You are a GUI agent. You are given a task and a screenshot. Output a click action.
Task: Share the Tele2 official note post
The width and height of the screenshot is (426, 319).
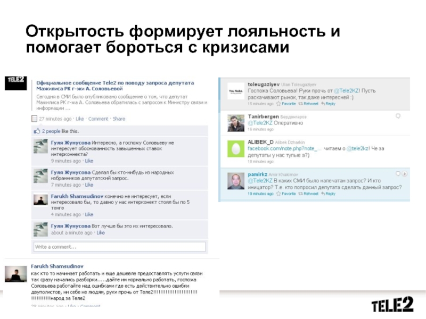[119, 119]
